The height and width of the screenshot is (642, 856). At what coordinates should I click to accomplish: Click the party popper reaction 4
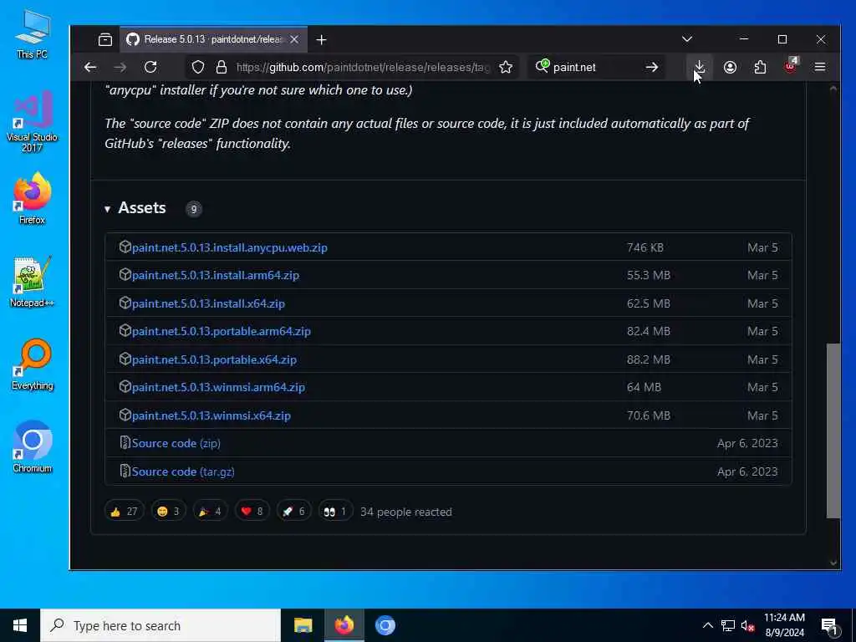pos(210,511)
